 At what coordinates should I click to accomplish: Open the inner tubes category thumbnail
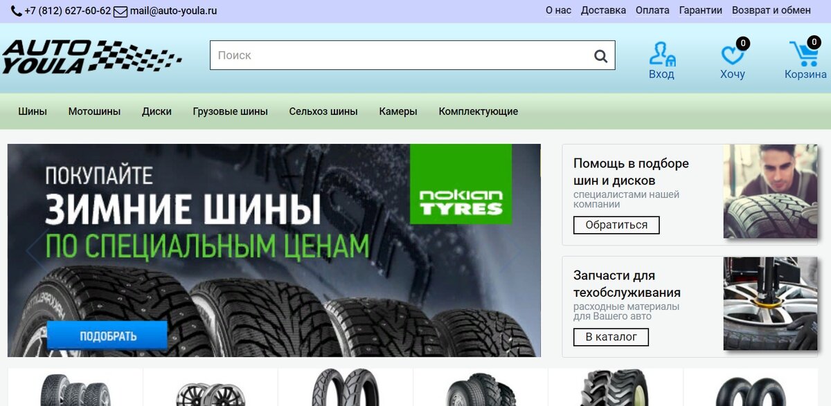pyautogui.click(x=751, y=391)
